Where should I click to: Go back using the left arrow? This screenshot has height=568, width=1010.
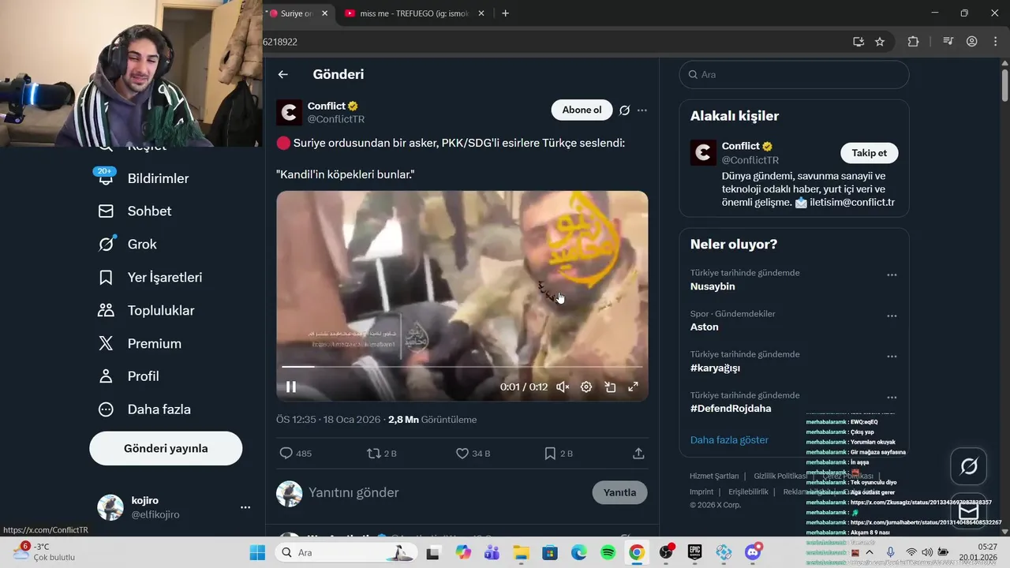tap(283, 74)
